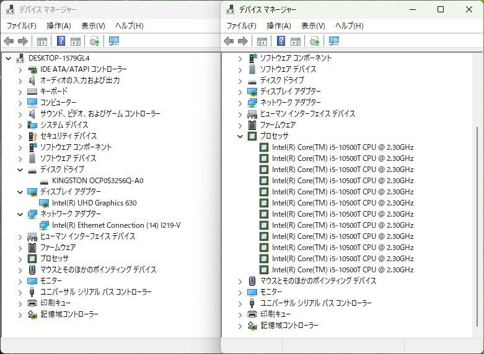Open ヘルプ(H) menu in right window
484x354 pixels.
[350, 25]
